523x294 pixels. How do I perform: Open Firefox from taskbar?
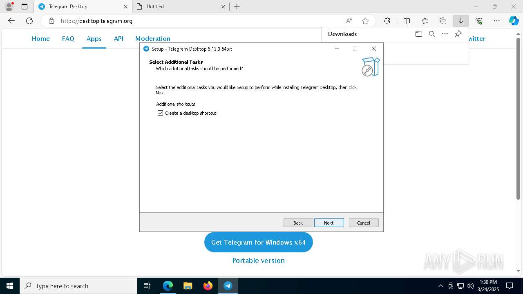pyautogui.click(x=208, y=286)
